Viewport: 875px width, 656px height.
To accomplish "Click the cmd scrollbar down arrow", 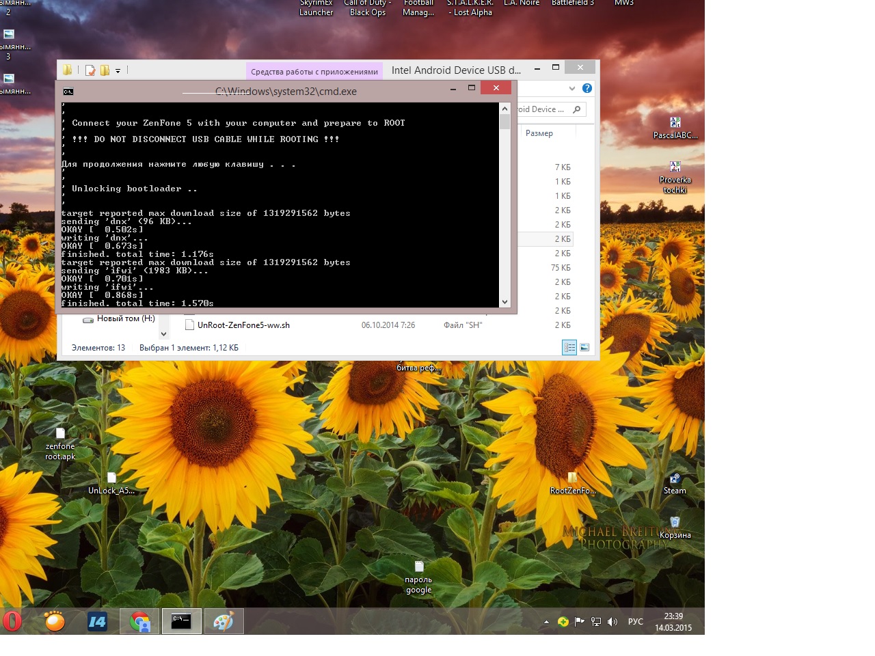I will tap(504, 301).
